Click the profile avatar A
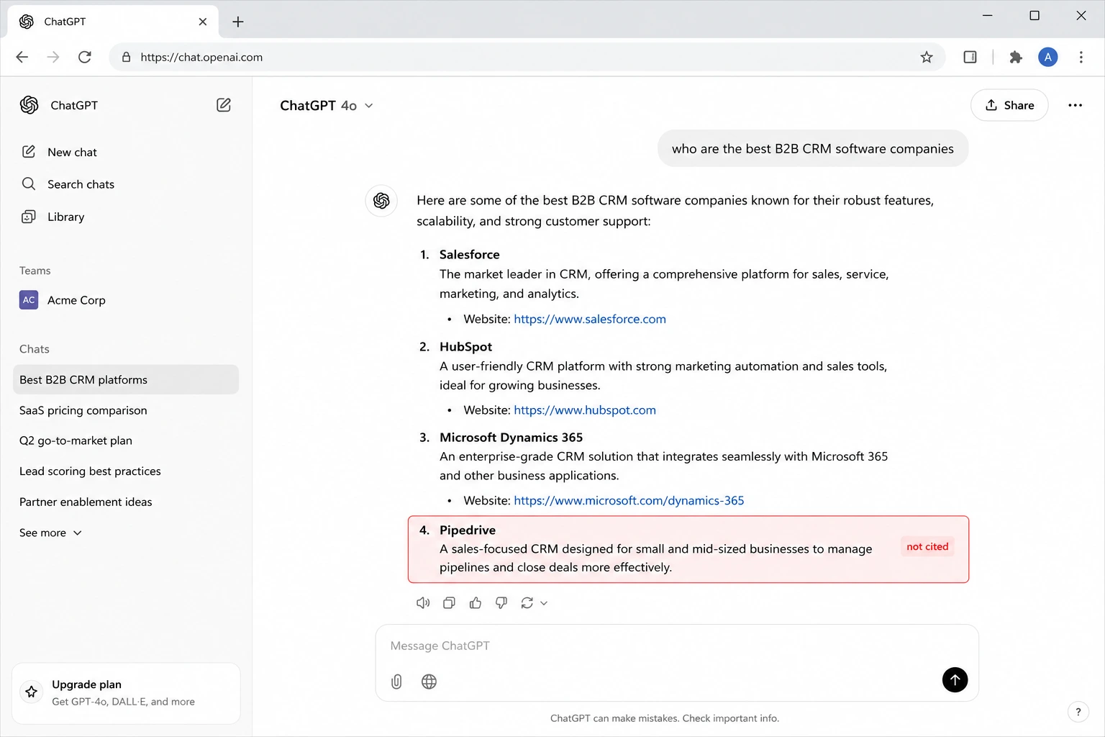 tap(1048, 57)
